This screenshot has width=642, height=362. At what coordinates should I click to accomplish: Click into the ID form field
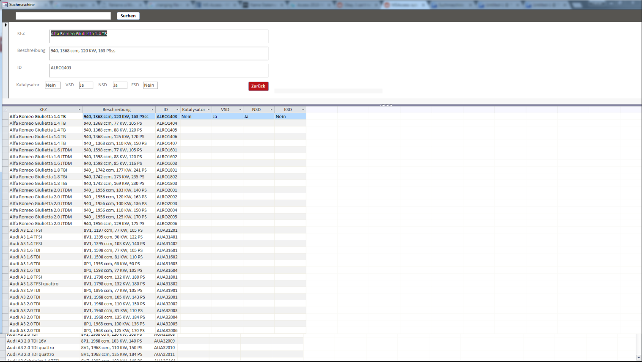click(x=159, y=71)
